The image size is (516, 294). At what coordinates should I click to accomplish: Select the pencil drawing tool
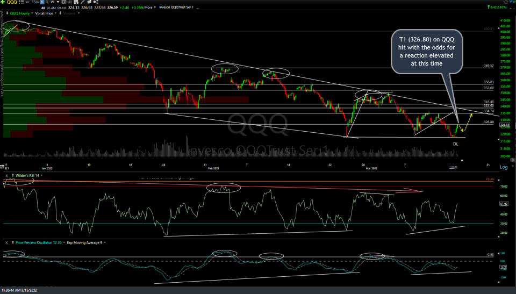[83, 2]
